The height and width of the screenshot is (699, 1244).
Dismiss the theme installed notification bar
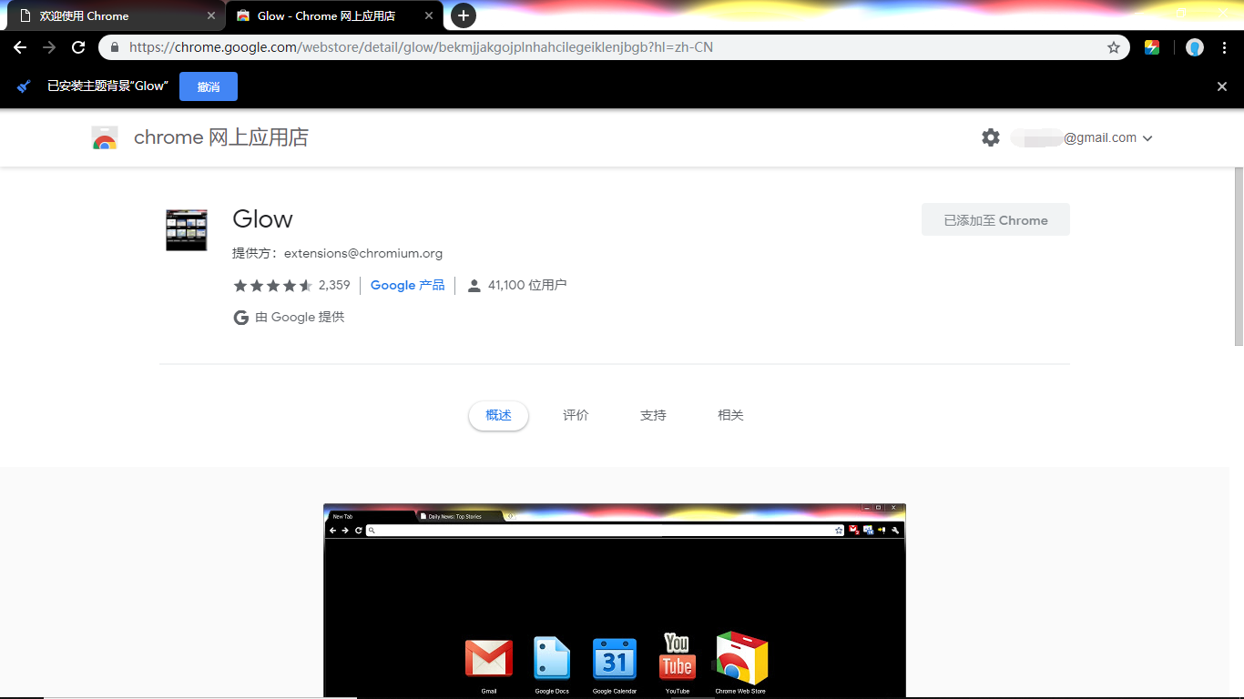tap(1222, 86)
